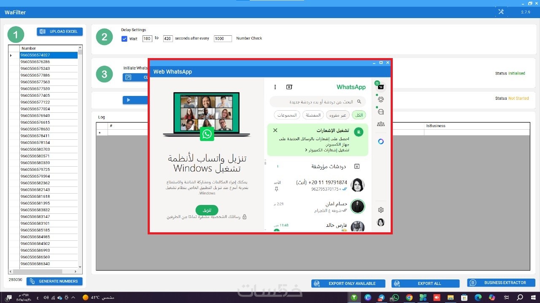Click the green WhatsApp logo on laptop illustration
The image size is (540, 303).
(207, 134)
